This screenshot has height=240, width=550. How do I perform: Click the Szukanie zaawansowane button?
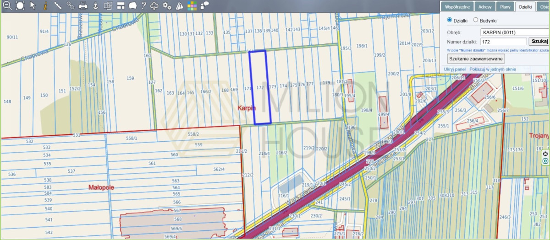(476, 59)
